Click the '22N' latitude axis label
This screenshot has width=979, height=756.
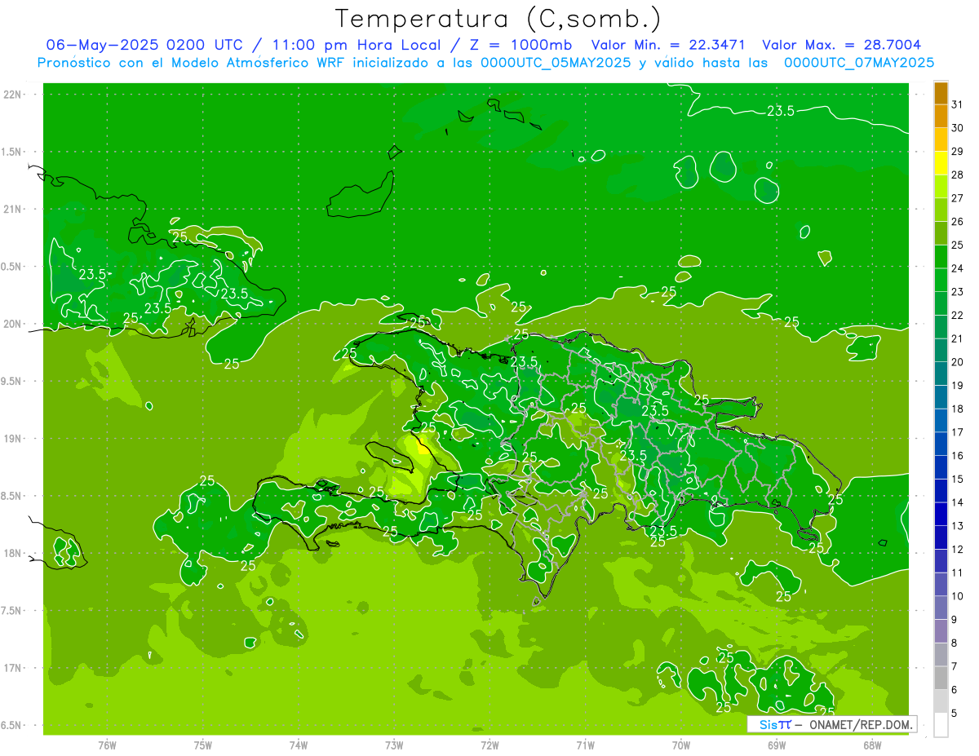pos(14,95)
